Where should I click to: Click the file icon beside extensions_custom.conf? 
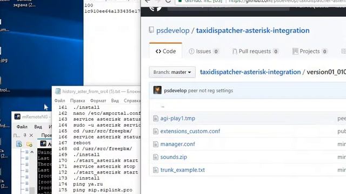(156, 131)
